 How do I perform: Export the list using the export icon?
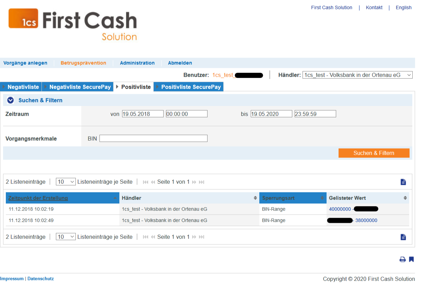tap(403, 182)
